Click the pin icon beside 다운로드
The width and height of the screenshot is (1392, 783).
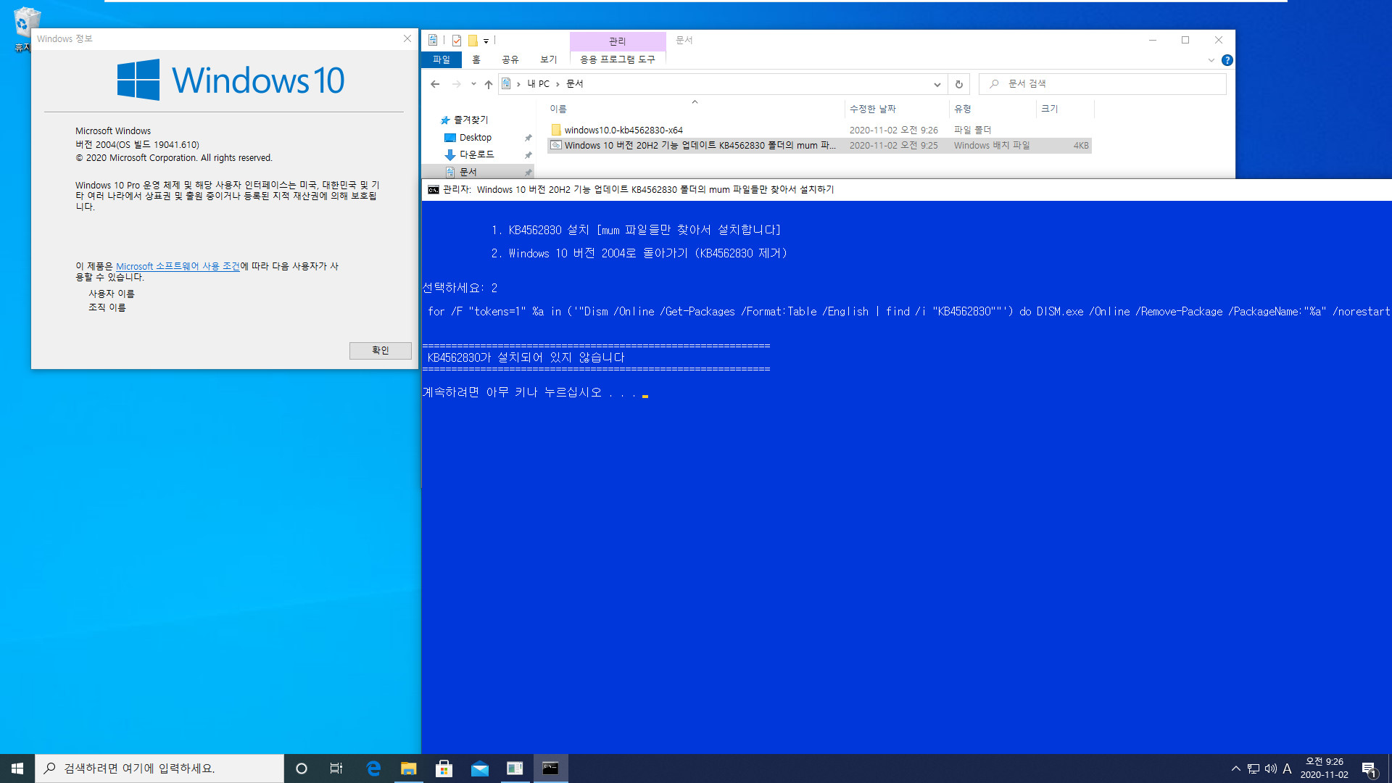tap(528, 155)
